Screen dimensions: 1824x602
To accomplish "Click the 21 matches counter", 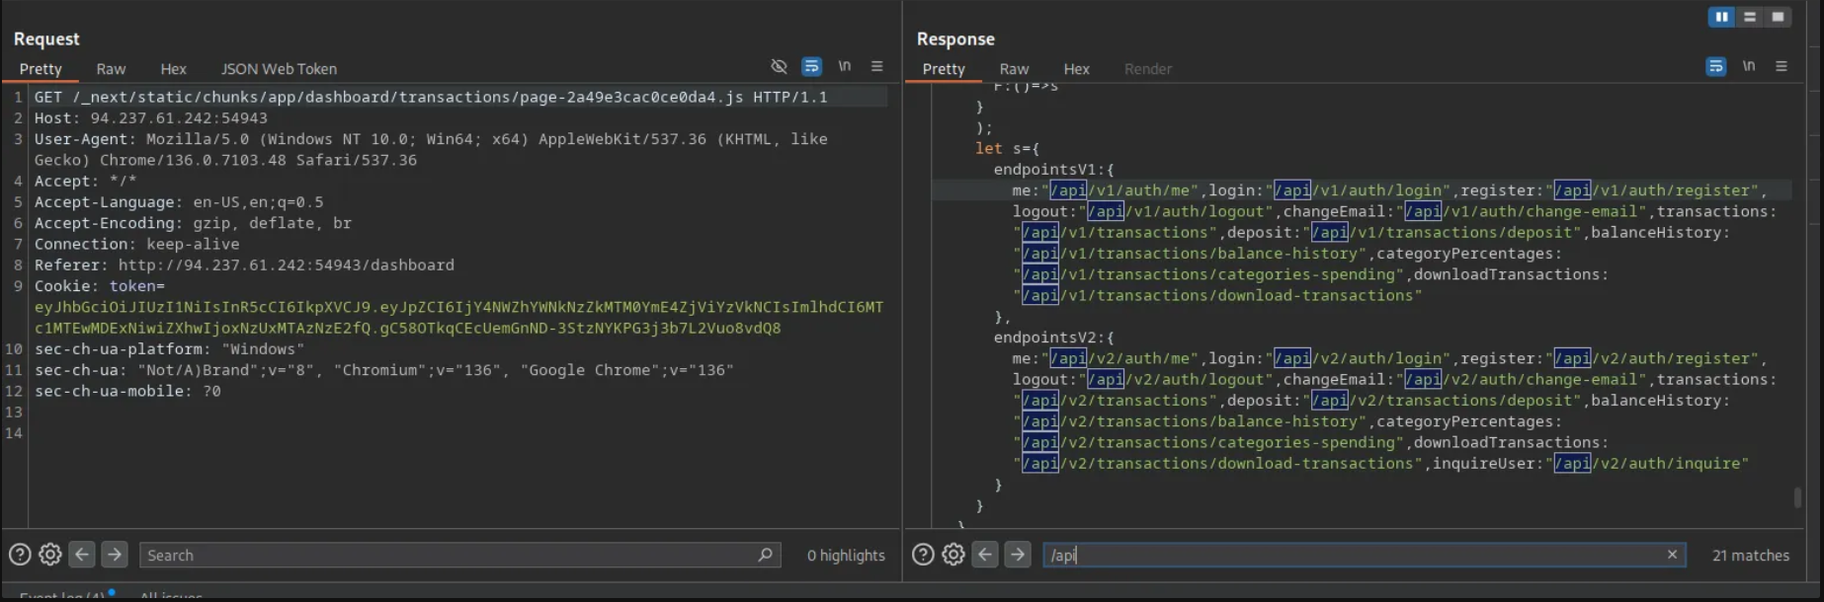I will (1750, 556).
